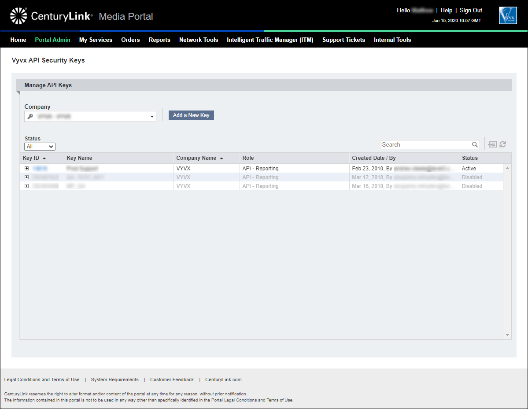The image size is (528, 409).
Task: Open Support Tickets menu
Action: coord(343,40)
